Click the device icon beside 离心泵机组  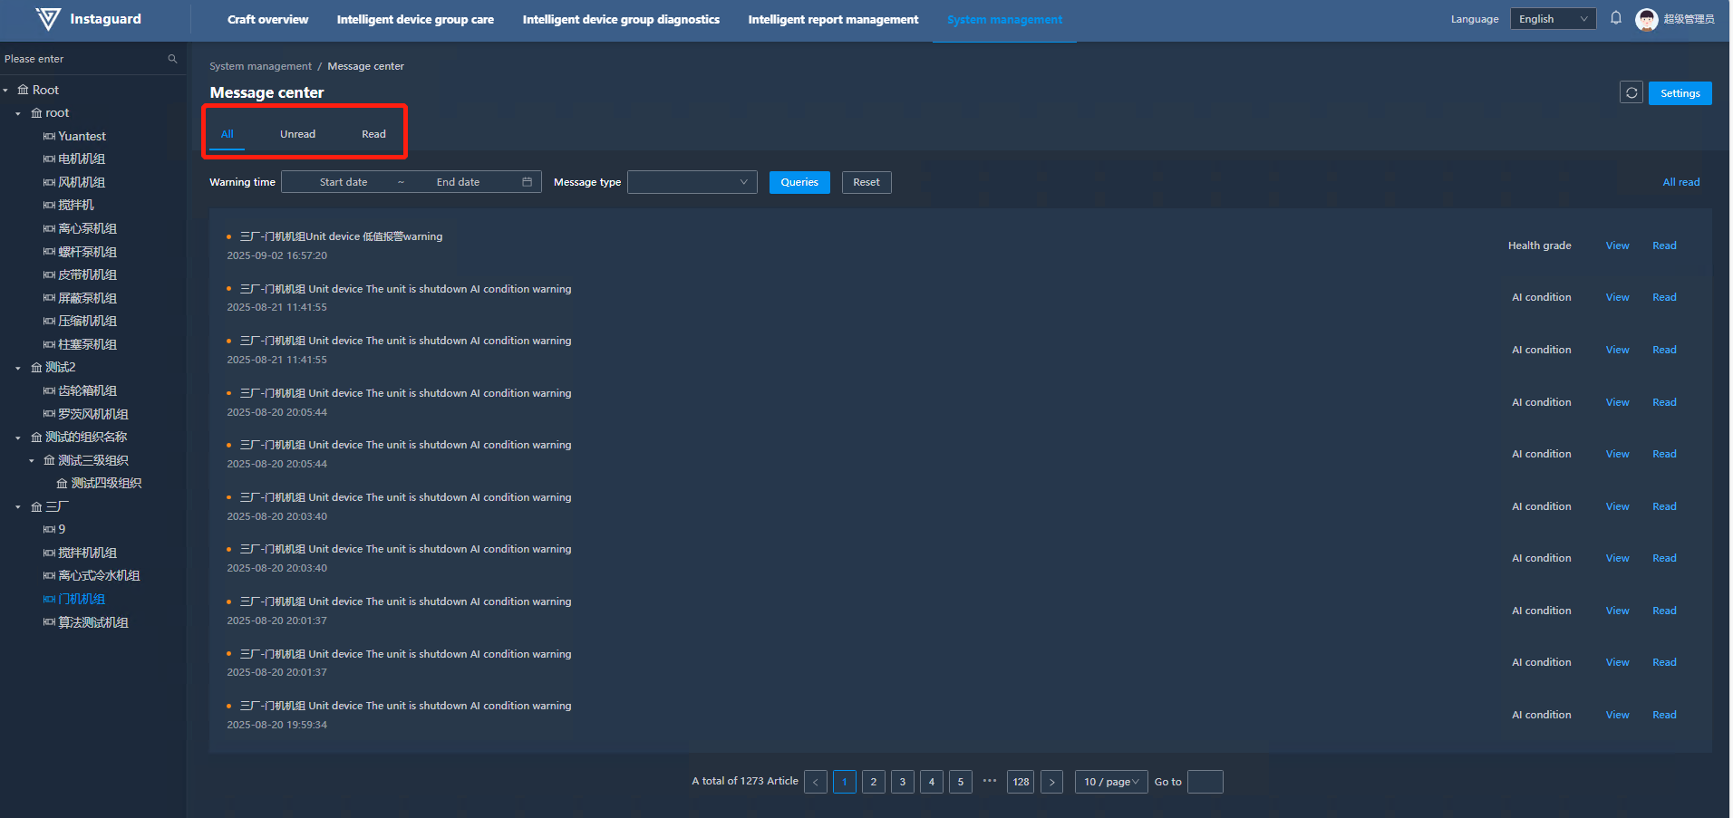49,229
